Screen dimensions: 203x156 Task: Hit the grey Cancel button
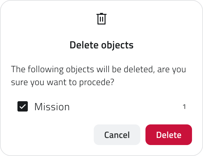click(x=117, y=135)
